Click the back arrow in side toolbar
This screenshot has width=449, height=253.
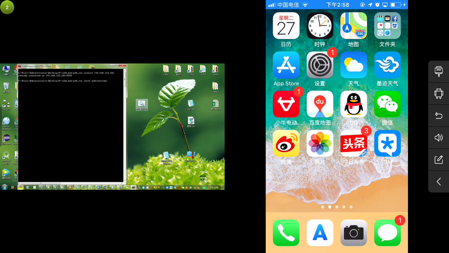pyautogui.click(x=438, y=116)
